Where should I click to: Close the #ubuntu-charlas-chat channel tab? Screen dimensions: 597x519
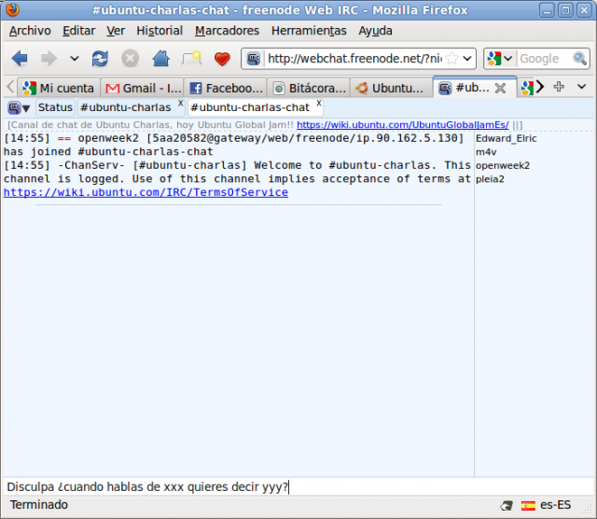[x=319, y=103]
